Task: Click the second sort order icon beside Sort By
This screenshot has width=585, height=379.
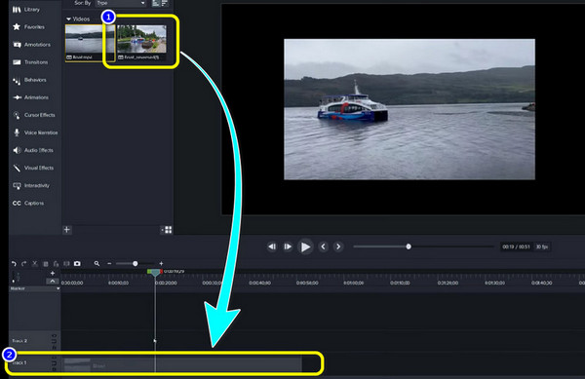Action: coord(165,3)
